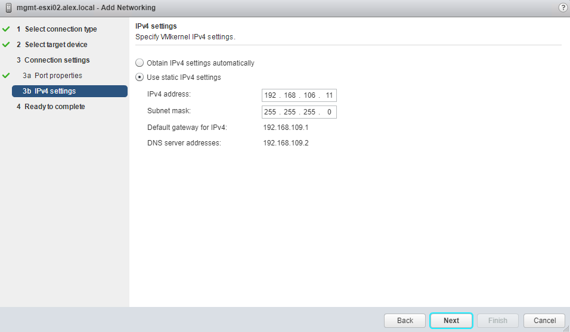Image resolution: width=570 pixels, height=332 pixels.
Task: Open step 3 Connection settings
Action: (53, 60)
